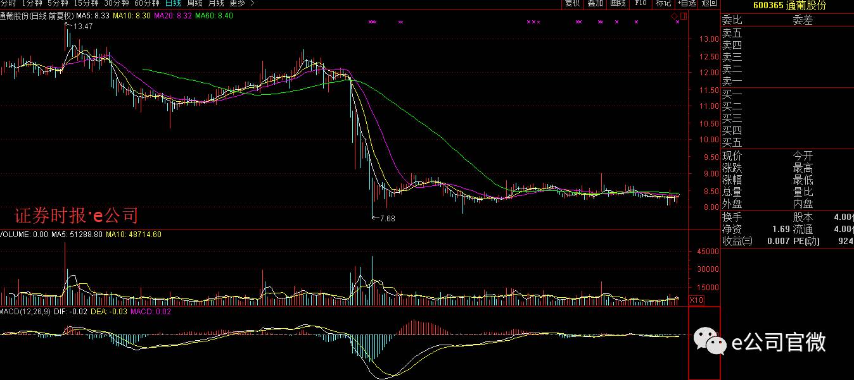854x380 pixels.
Task: Click the 返回 back button
Action: click(709, 3)
